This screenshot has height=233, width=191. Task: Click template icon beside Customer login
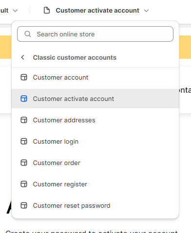[x=24, y=141]
